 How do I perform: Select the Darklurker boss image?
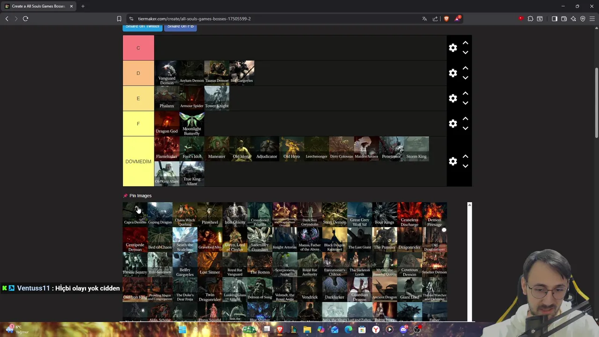335,289
